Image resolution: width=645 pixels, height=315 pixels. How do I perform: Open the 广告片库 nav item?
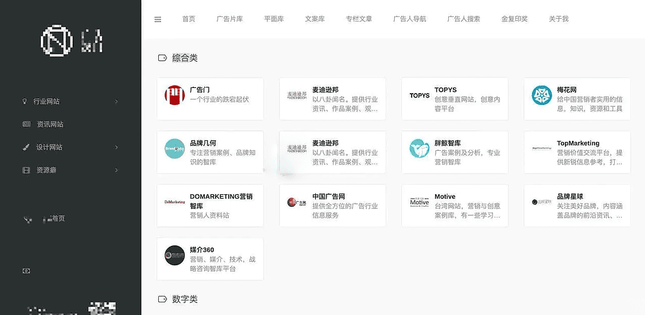point(230,19)
